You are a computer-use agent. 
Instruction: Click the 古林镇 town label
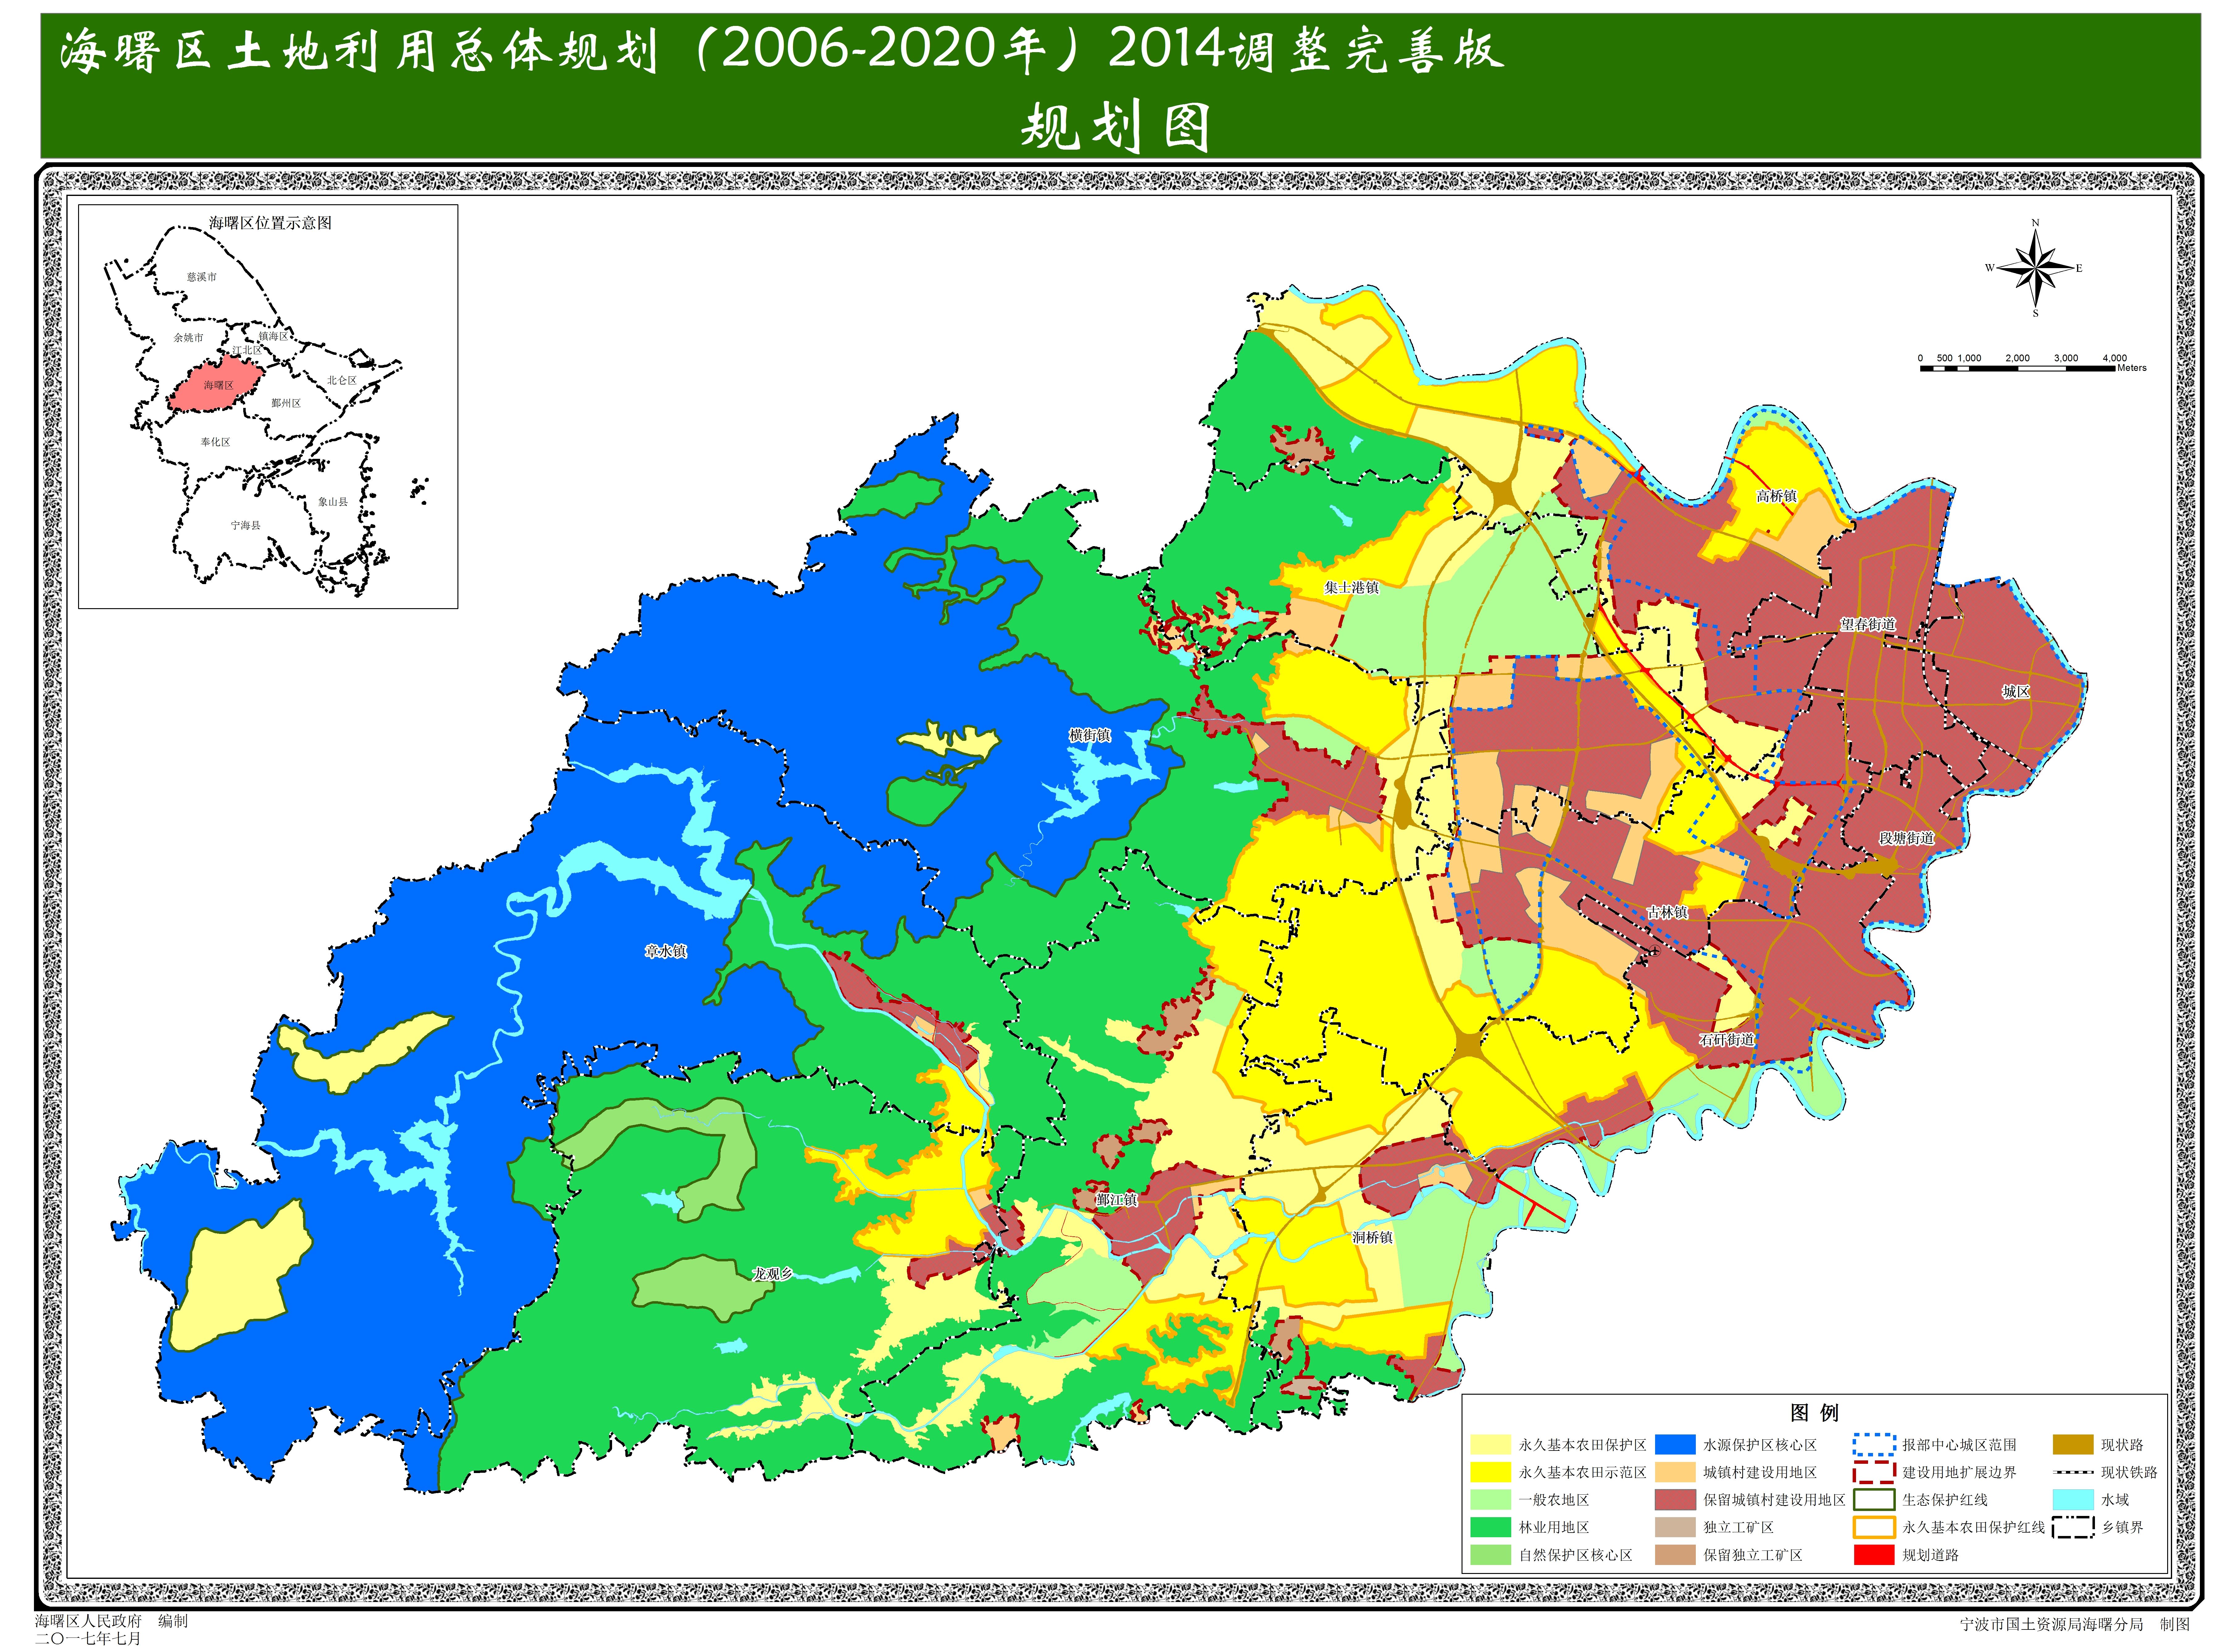[1667, 912]
